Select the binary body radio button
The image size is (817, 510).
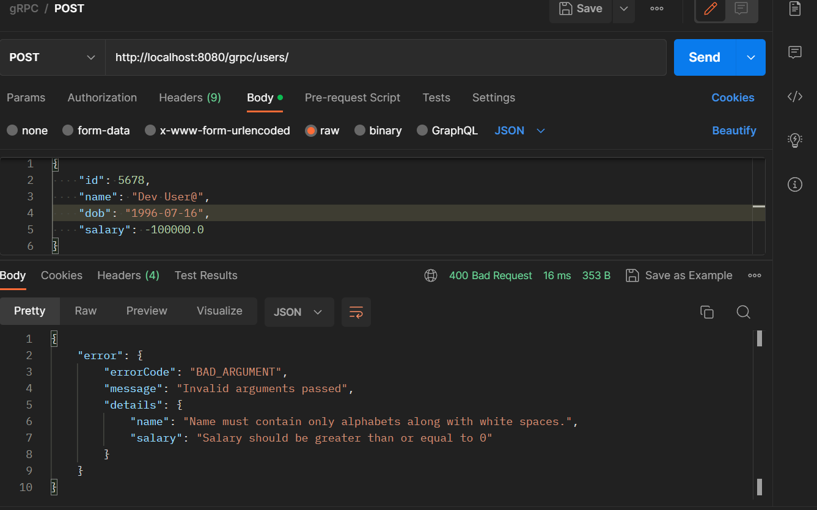coord(360,130)
